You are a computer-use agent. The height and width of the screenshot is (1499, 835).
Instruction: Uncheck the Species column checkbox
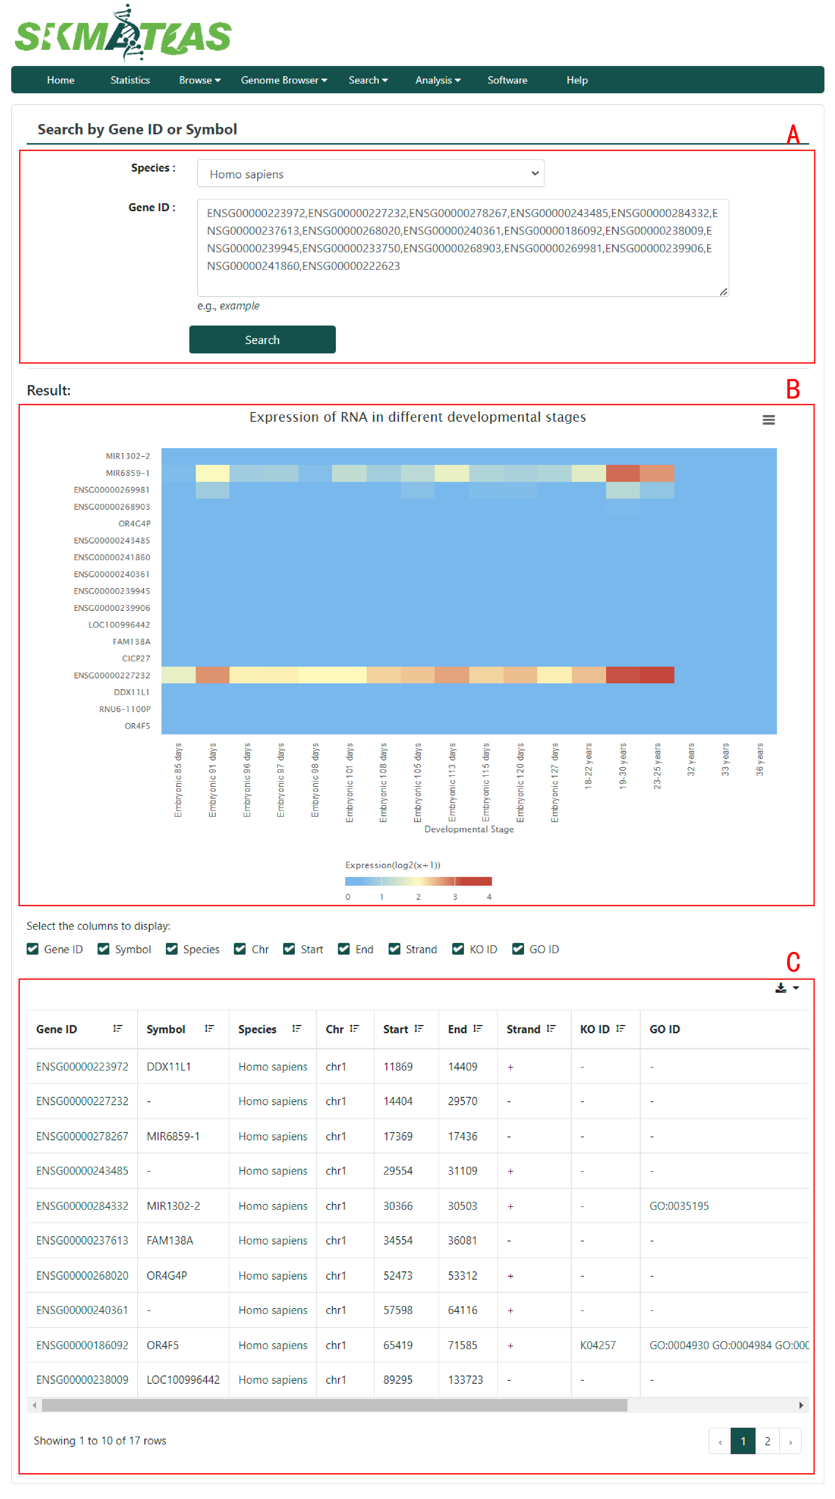tap(171, 948)
